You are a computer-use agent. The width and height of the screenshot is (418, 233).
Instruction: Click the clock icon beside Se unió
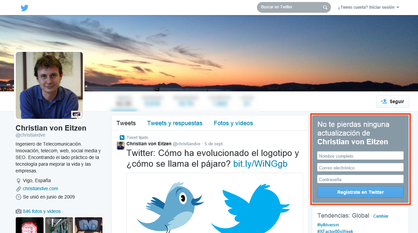tap(18, 197)
